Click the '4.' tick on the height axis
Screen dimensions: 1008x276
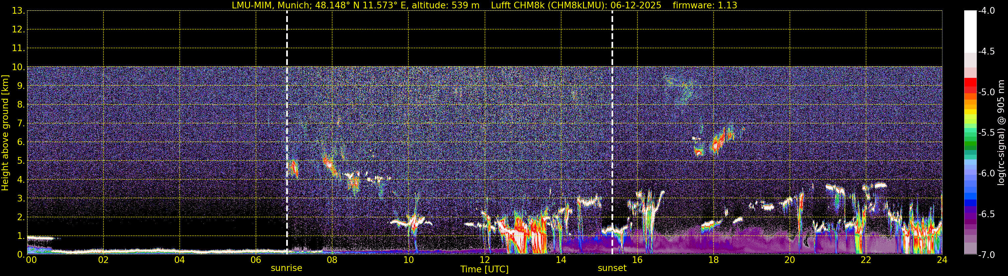(21, 180)
